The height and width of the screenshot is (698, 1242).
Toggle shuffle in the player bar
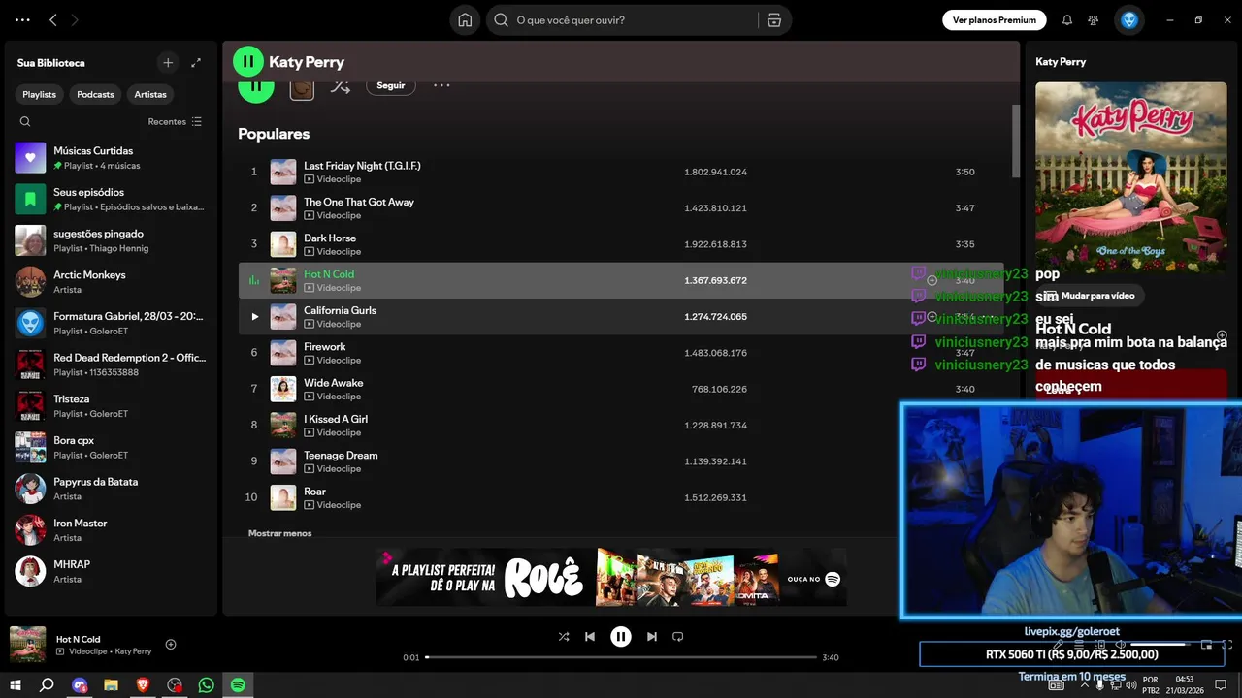tap(564, 637)
